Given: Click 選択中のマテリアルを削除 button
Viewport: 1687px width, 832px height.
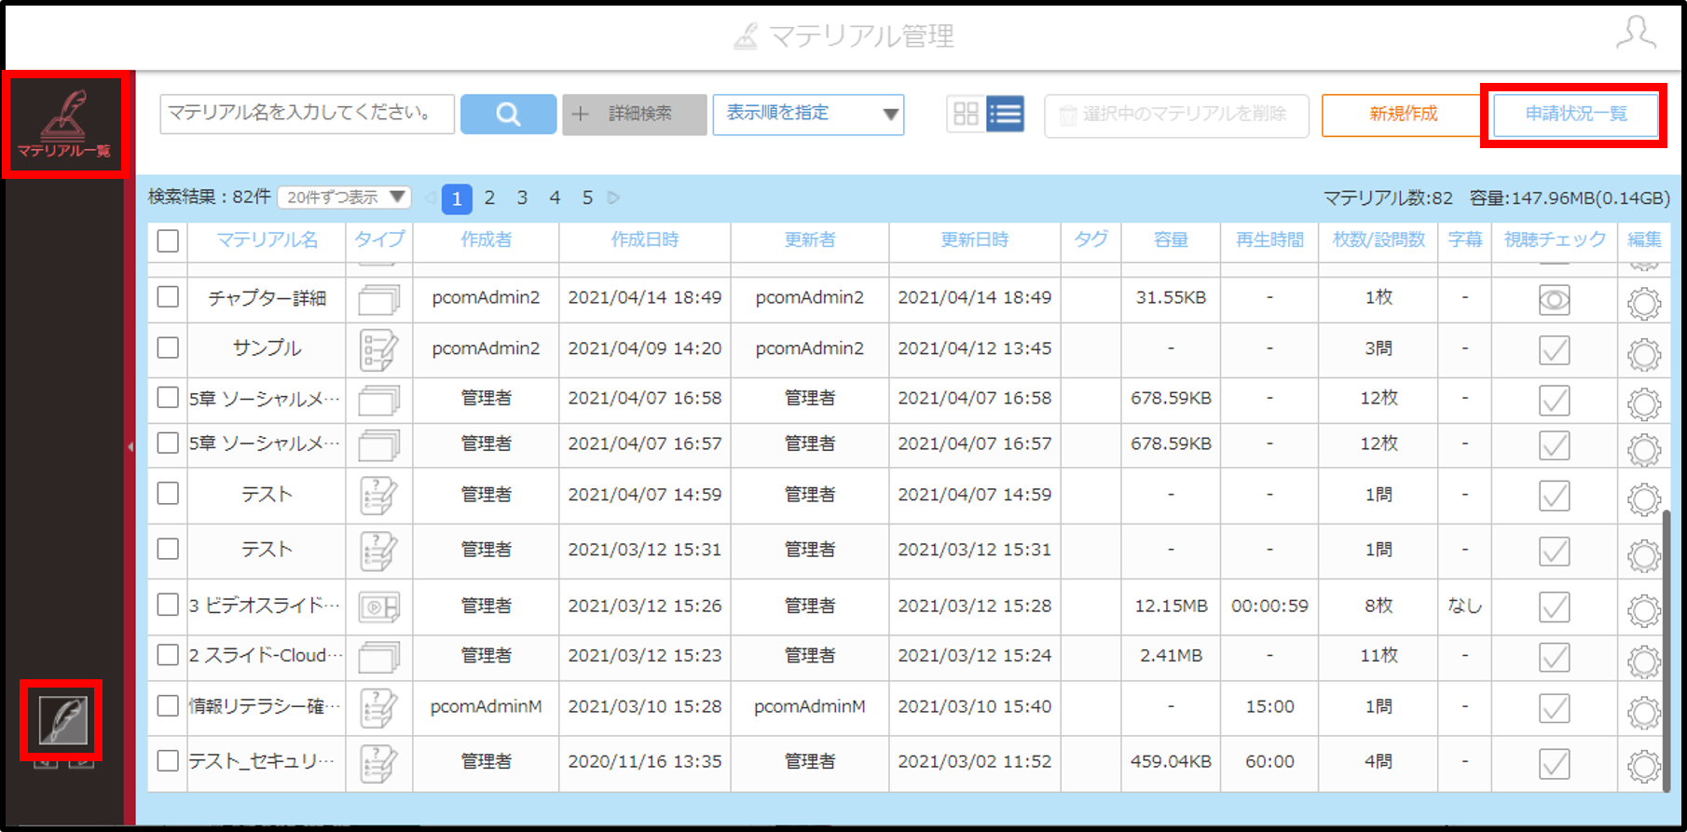Looking at the screenshot, I should tap(1176, 115).
